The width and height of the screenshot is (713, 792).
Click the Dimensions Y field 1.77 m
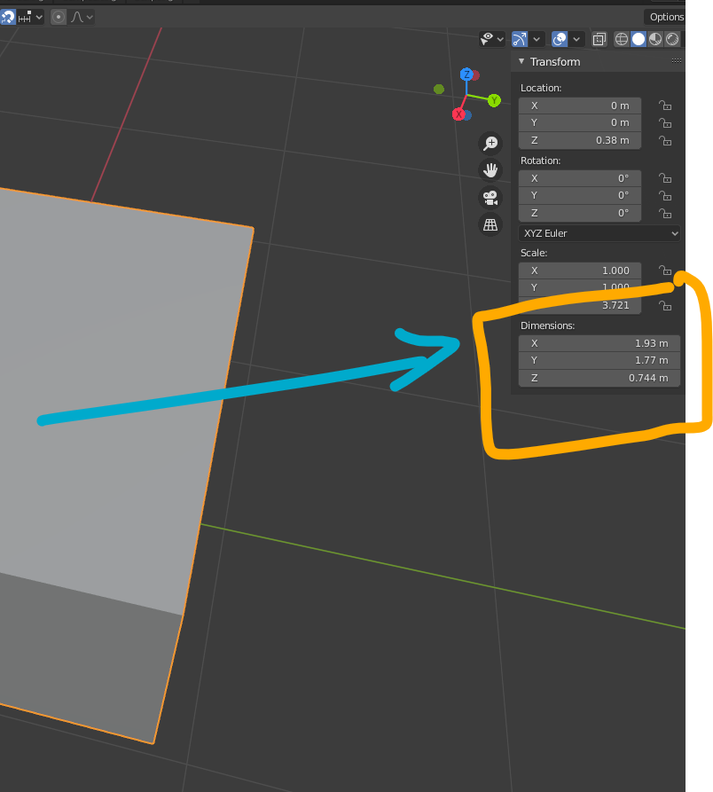coord(599,361)
